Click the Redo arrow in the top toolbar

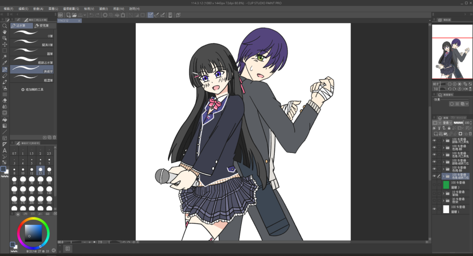click(97, 15)
